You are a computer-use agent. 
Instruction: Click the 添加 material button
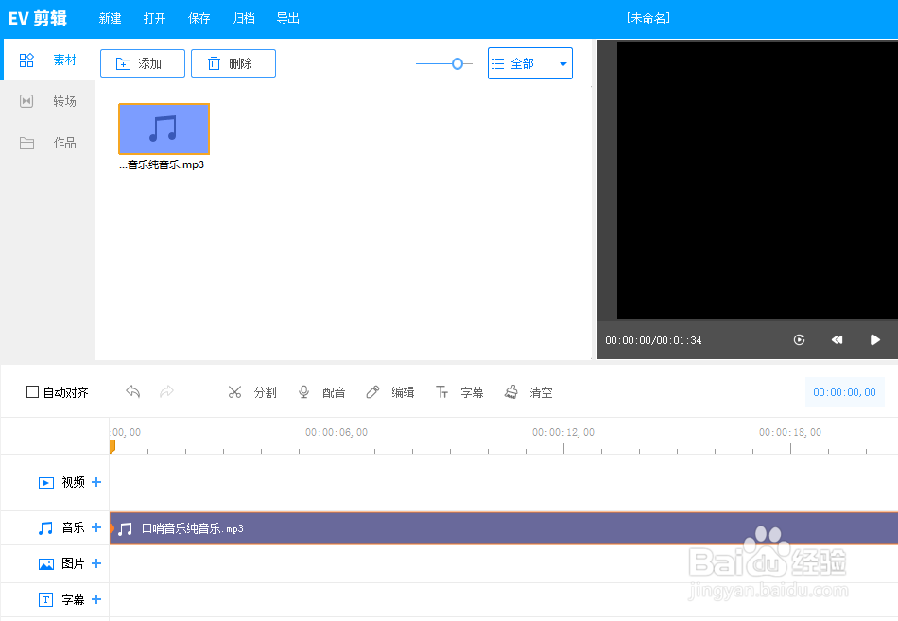(143, 63)
